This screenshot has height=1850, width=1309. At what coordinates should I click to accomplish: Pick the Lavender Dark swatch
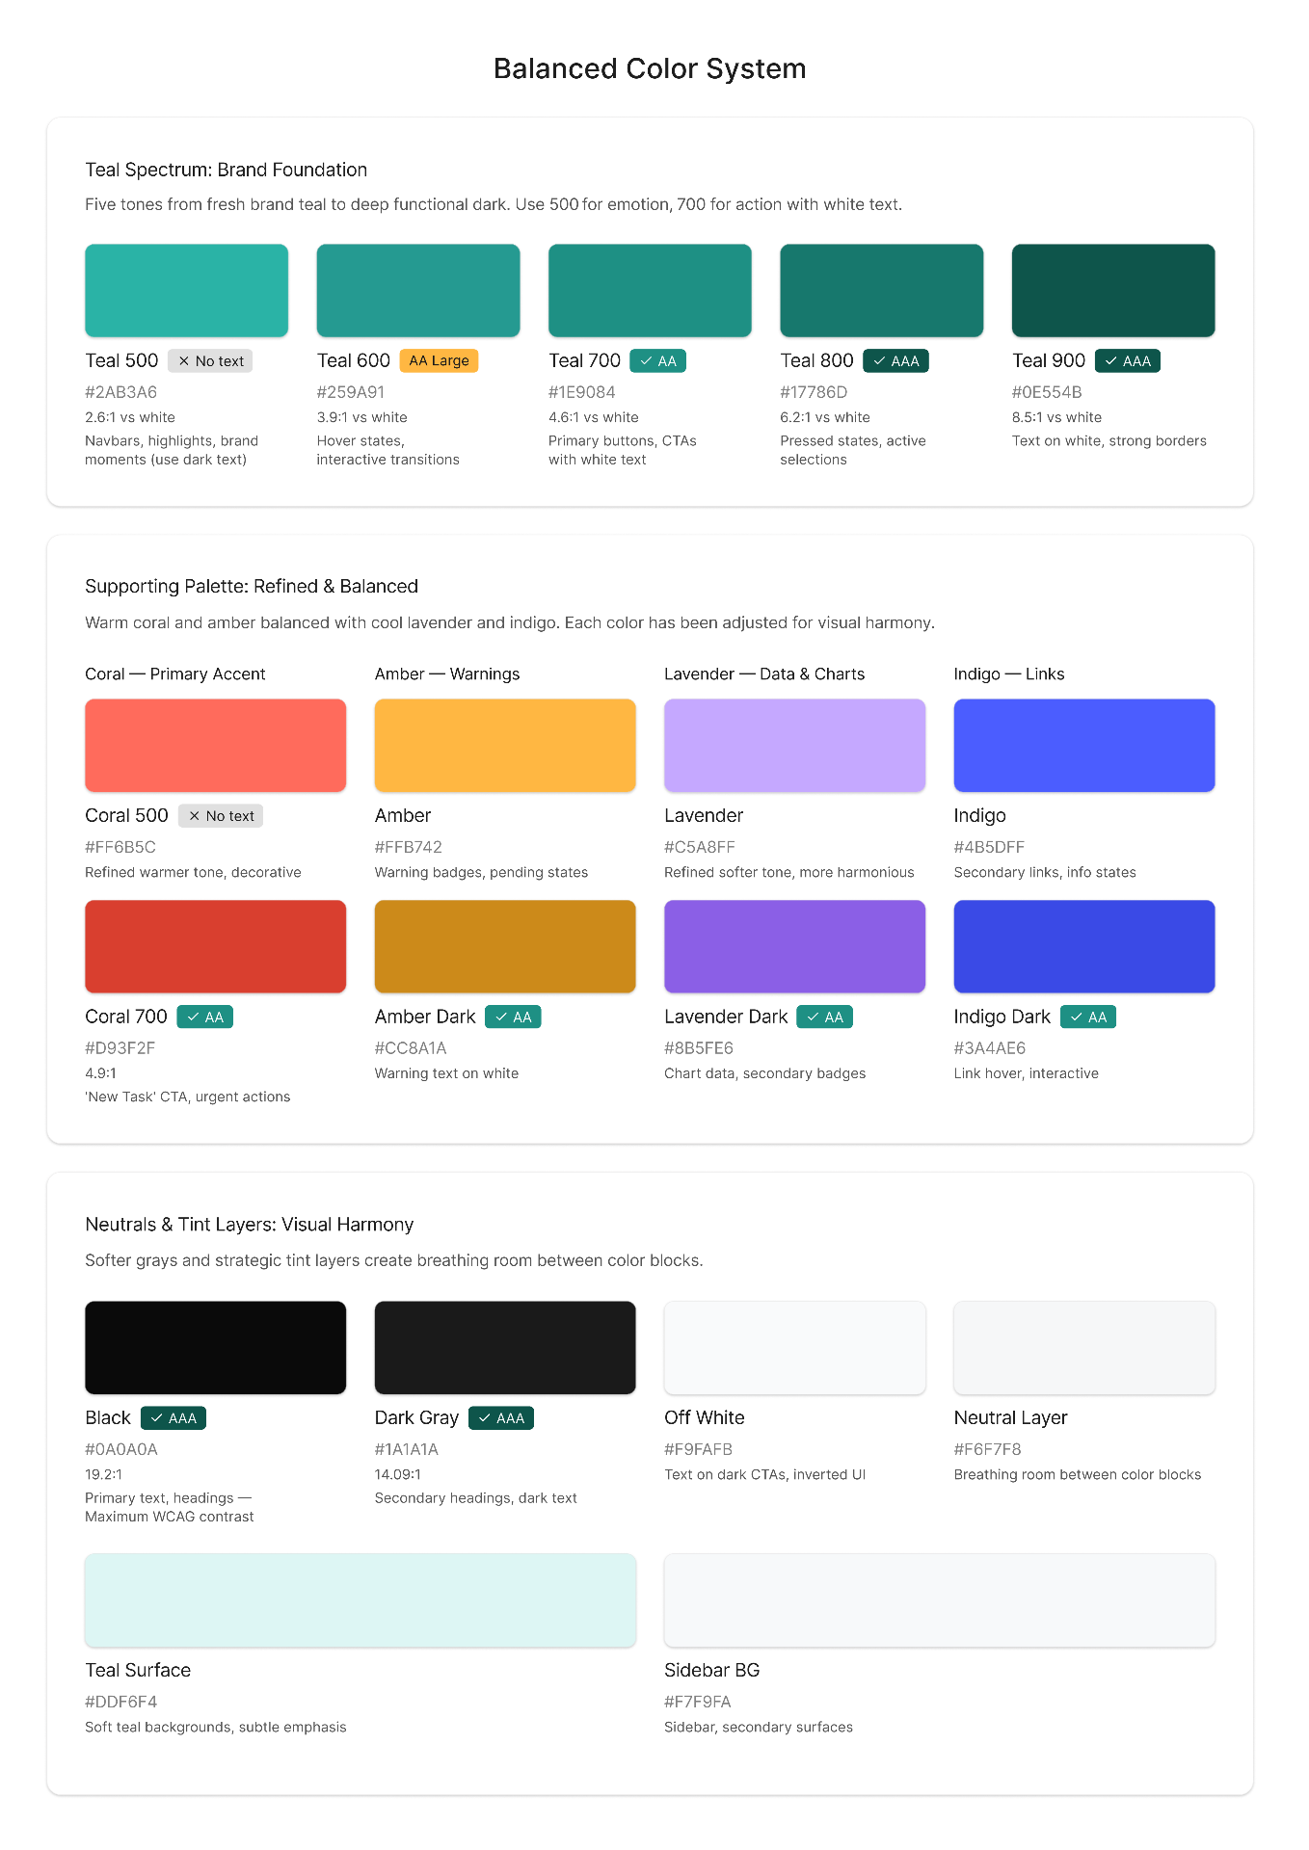click(x=794, y=946)
